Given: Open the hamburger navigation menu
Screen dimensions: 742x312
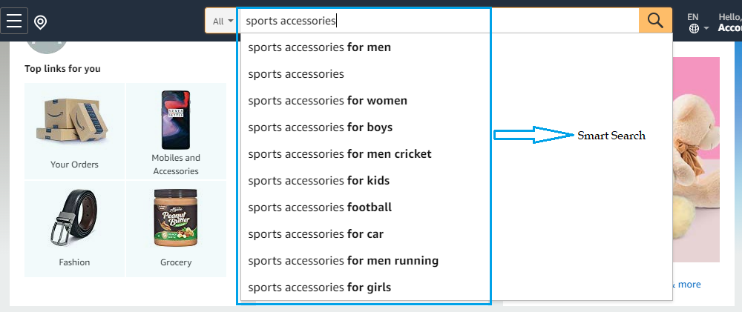Looking at the screenshot, I should pyautogui.click(x=15, y=21).
